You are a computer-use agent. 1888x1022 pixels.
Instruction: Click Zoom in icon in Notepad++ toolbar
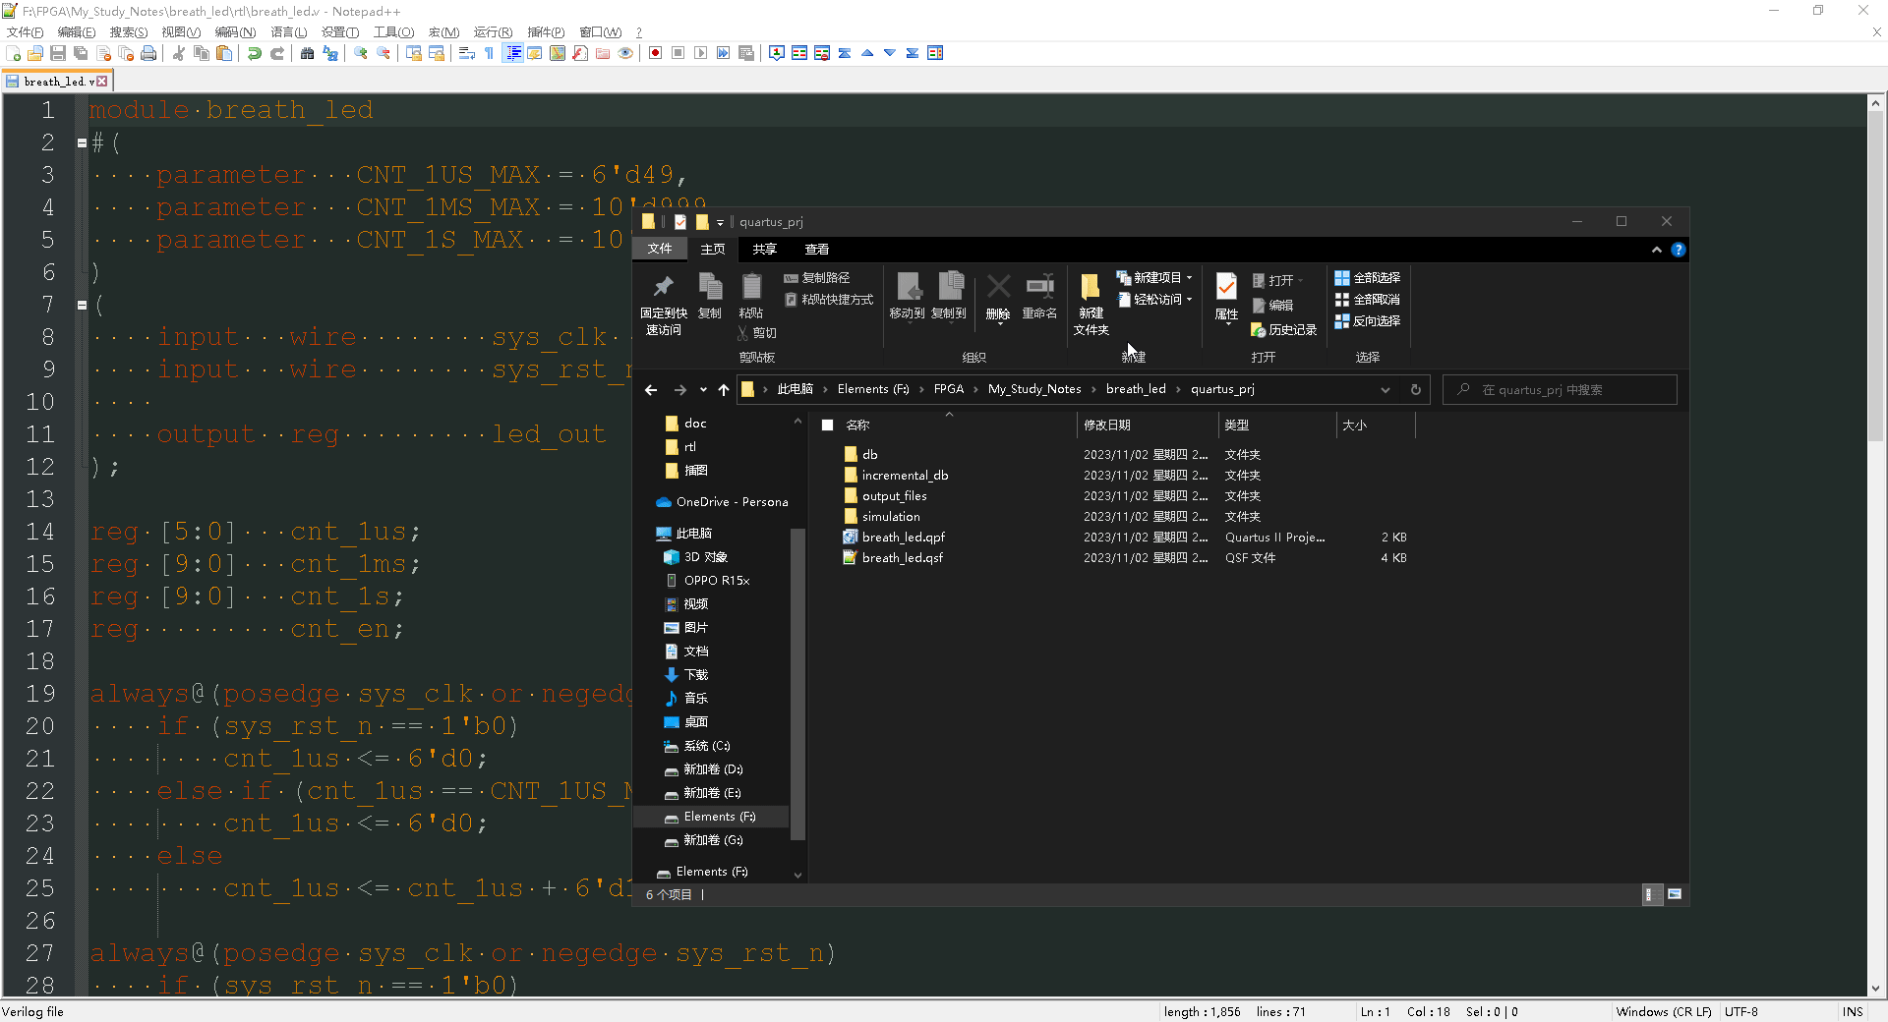tap(361, 53)
